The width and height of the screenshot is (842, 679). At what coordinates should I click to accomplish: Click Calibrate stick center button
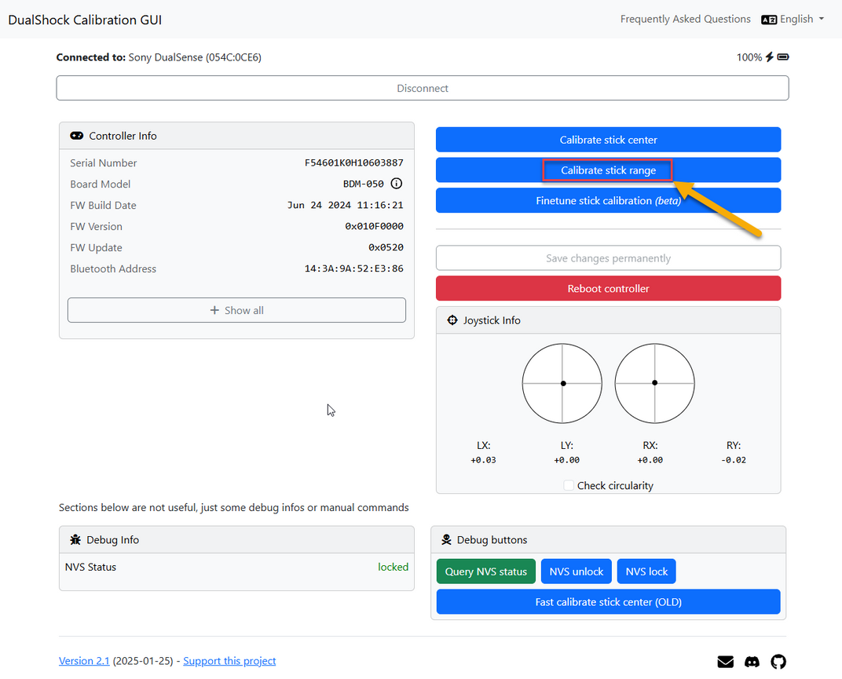(609, 140)
